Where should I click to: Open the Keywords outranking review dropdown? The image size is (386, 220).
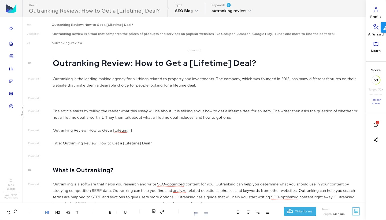[231, 11]
